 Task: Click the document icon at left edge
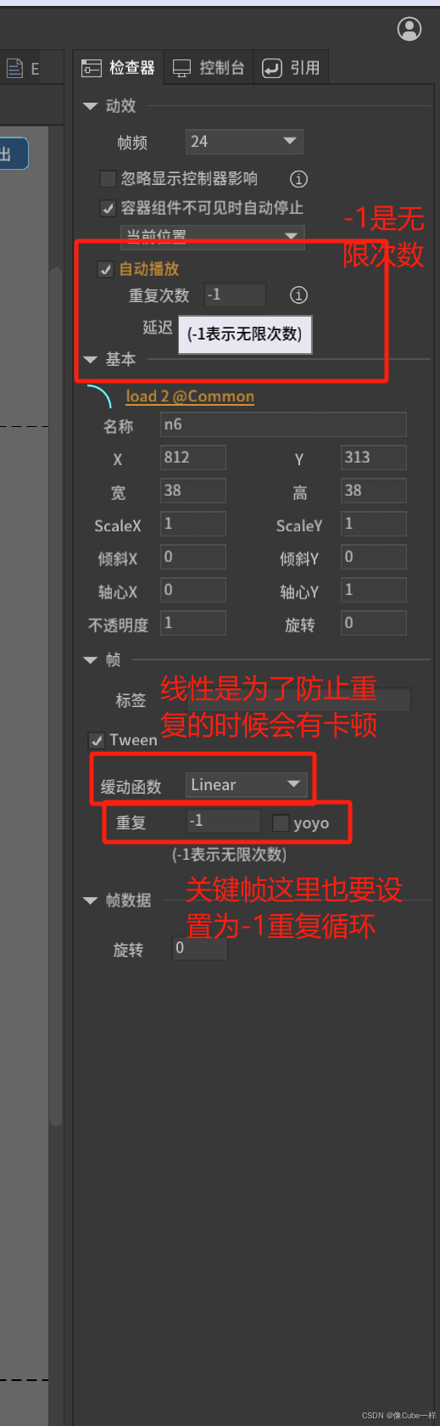click(x=14, y=68)
